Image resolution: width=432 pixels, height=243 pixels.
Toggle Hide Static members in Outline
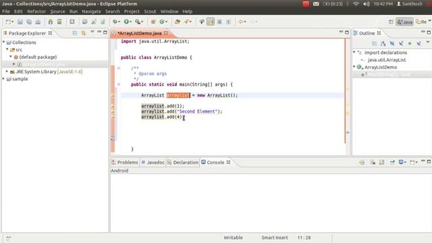[401, 43]
